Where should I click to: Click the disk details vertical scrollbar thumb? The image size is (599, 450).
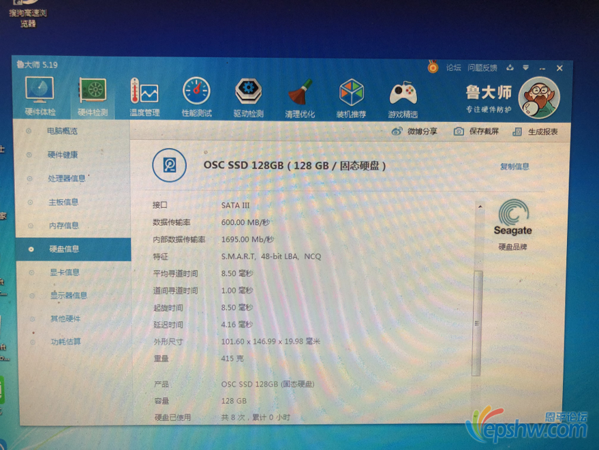click(x=477, y=323)
